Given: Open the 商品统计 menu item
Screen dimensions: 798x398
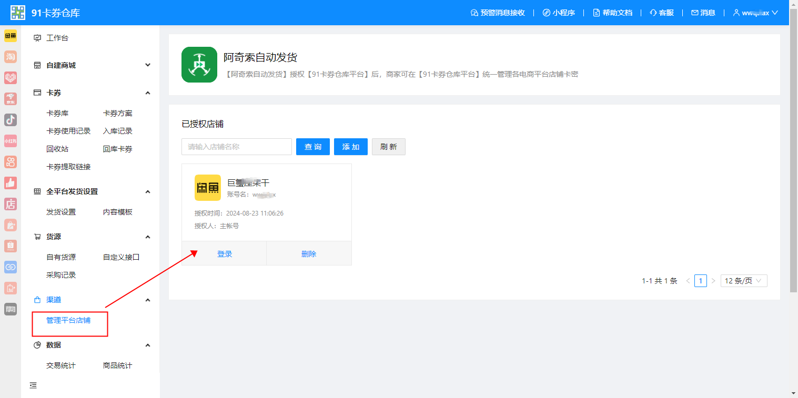Looking at the screenshot, I should pos(118,365).
